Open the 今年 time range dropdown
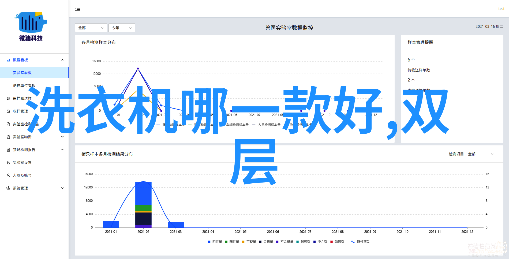509x259 pixels. point(122,28)
